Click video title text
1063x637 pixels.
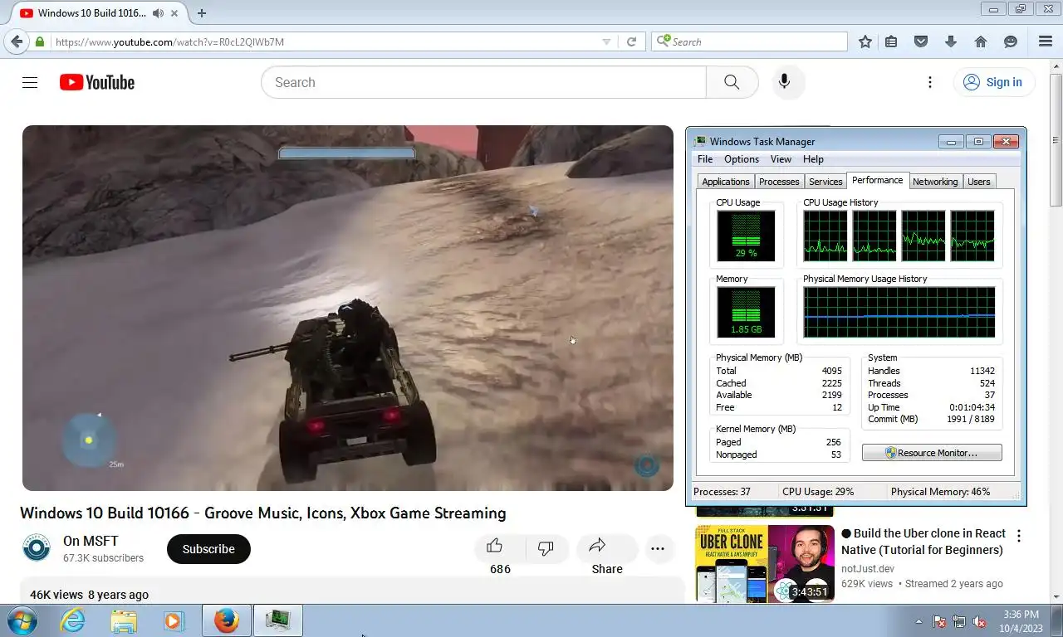click(x=263, y=513)
